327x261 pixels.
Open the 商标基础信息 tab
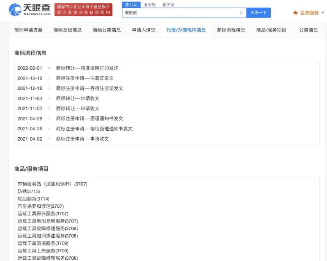67,30
